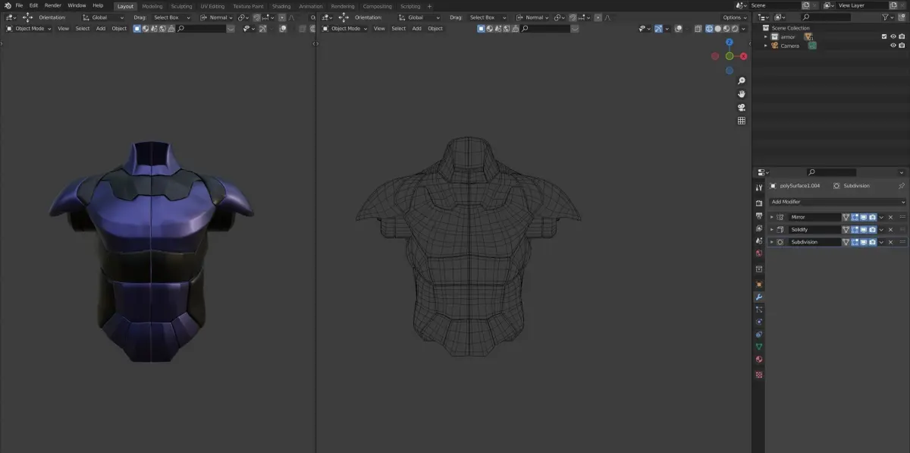This screenshot has height=453, width=910.
Task: Toggle Subdivision modifier render display
Action: (873, 242)
